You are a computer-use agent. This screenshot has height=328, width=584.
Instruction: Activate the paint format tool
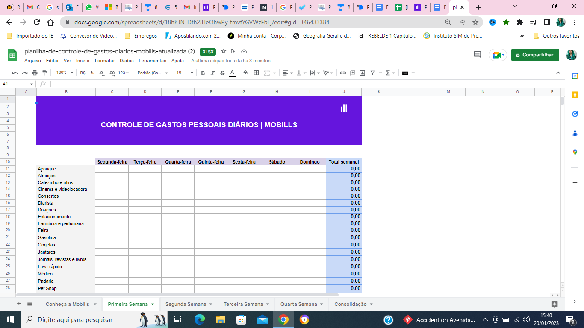44,73
